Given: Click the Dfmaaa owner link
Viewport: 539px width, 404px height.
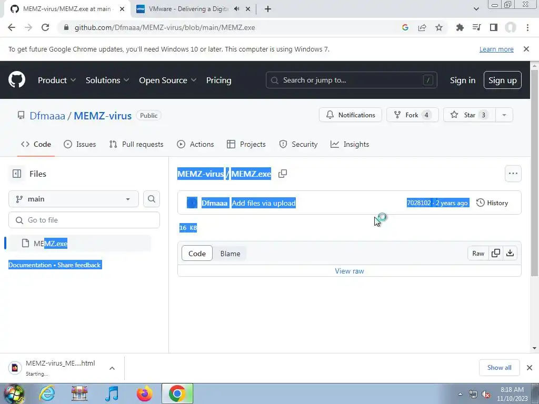Looking at the screenshot, I should point(47,115).
